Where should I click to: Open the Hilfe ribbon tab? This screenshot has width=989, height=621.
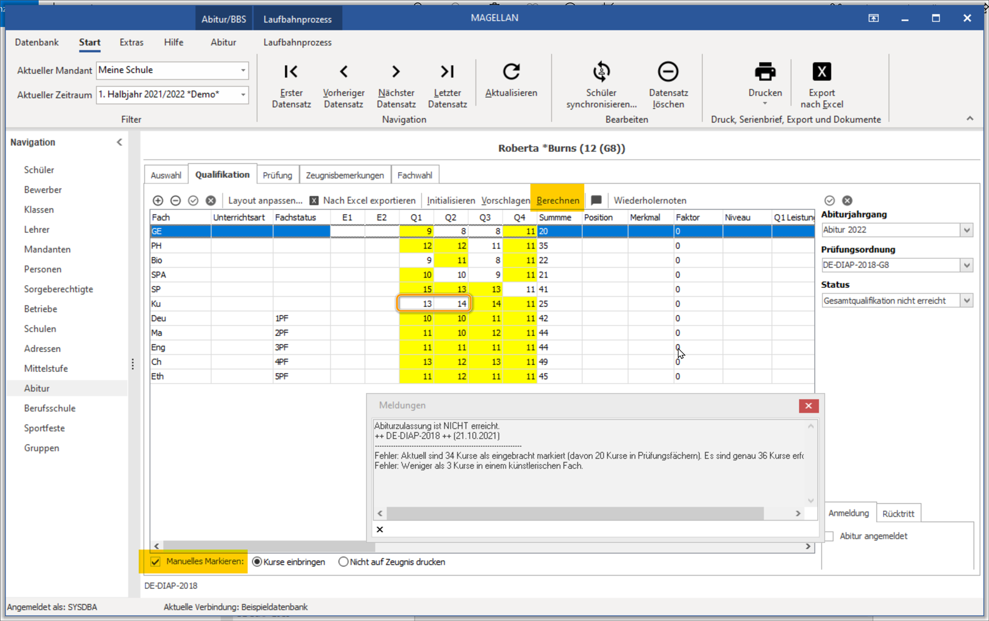(x=173, y=42)
